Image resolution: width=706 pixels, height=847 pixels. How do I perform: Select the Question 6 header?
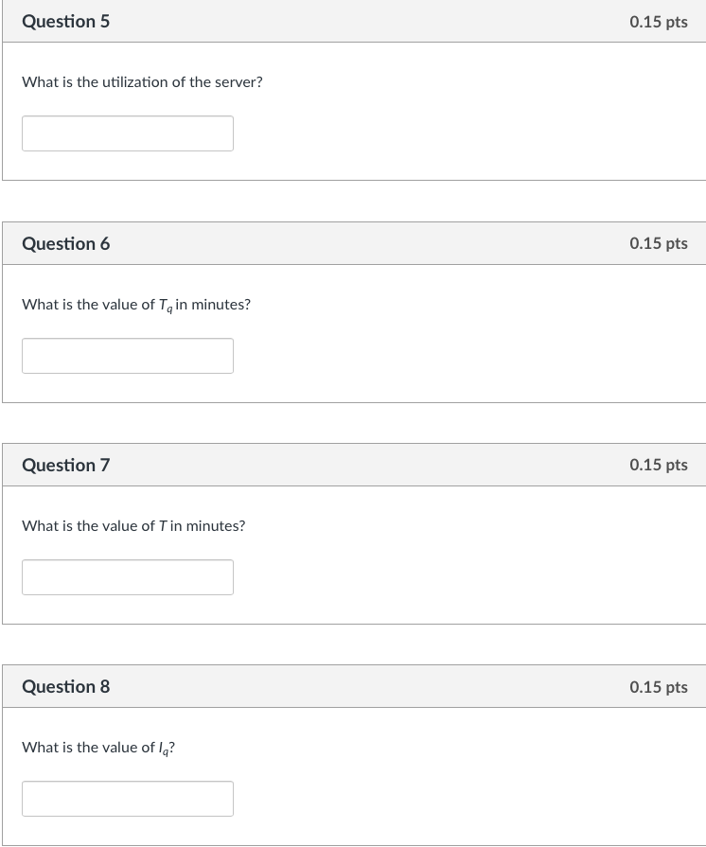pos(65,243)
